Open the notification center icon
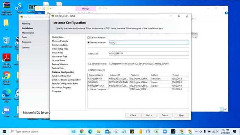This screenshot has width=240, height=135. click(234, 132)
